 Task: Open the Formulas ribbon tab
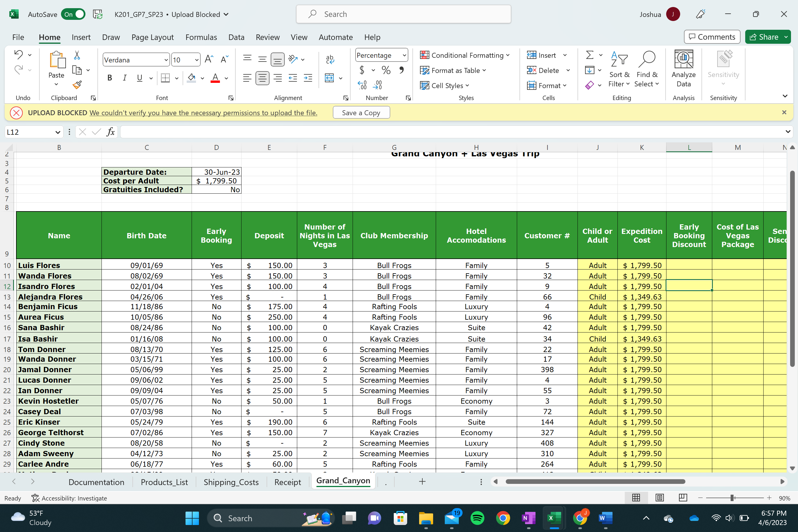(x=201, y=37)
